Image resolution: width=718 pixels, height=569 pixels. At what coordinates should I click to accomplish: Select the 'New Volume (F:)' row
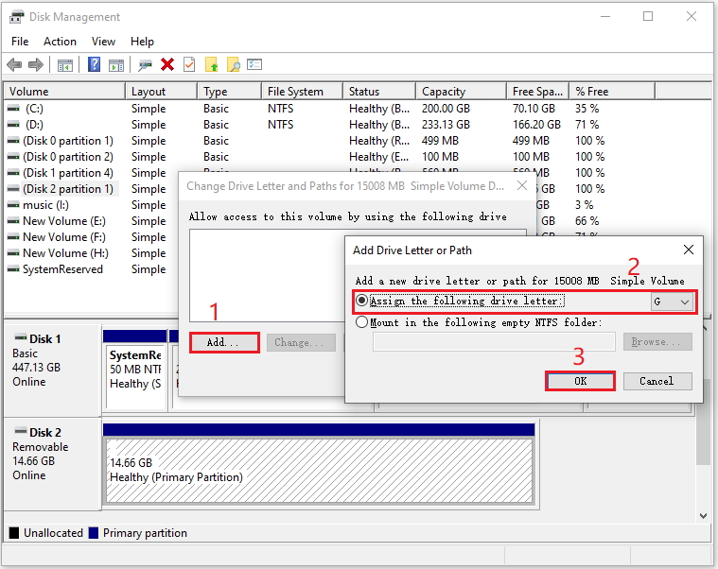64,237
